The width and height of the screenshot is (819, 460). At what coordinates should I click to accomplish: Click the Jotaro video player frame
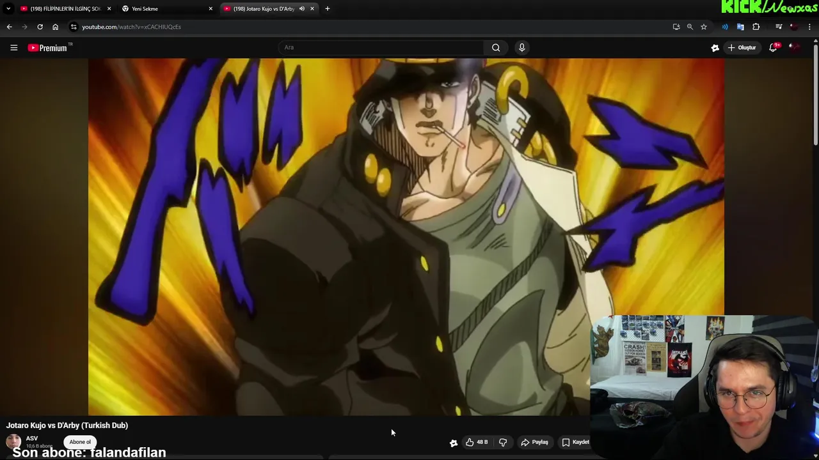pos(406,237)
